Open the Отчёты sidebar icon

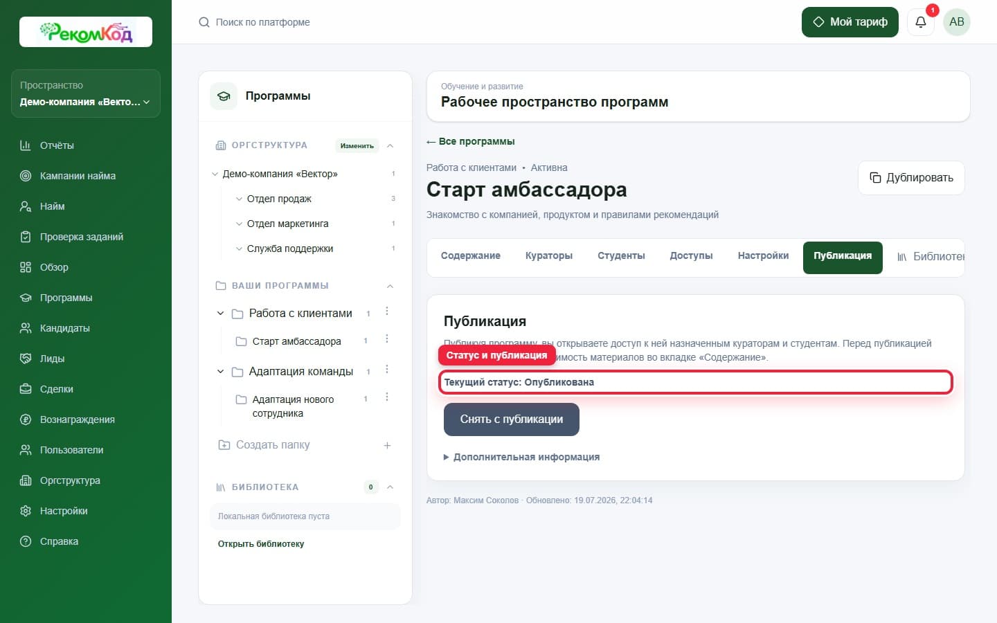26,145
